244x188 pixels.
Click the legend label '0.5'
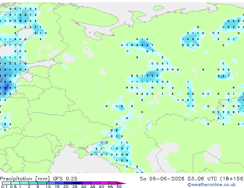(x=13, y=186)
